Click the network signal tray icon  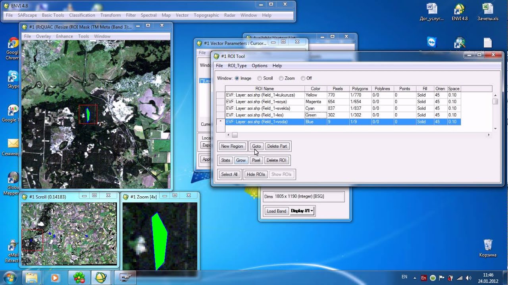tap(459, 277)
